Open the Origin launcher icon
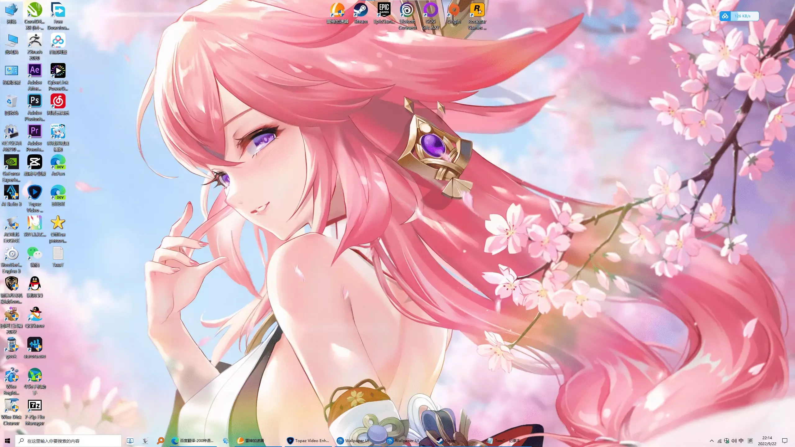Screen dimensions: 795x447 454,13
